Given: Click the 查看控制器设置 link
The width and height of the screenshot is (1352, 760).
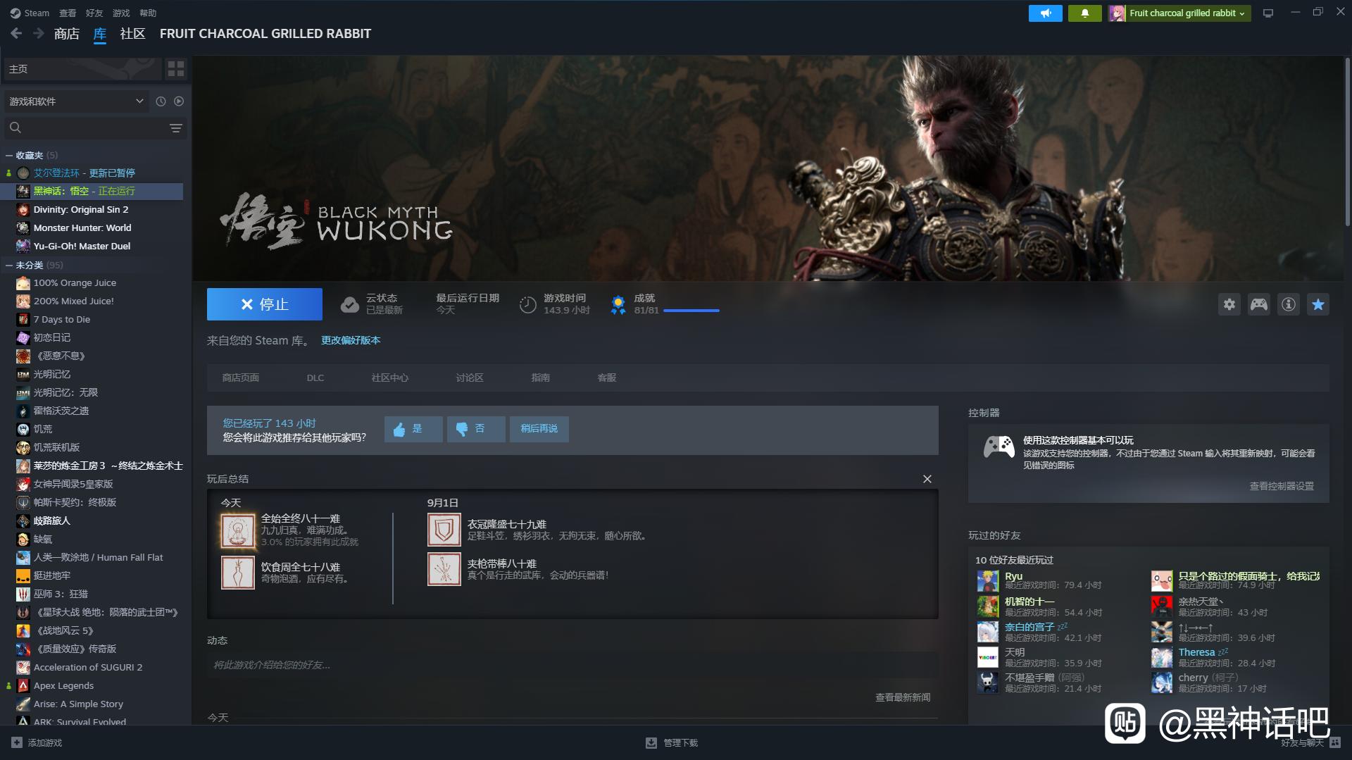Looking at the screenshot, I should point(1282,486).
